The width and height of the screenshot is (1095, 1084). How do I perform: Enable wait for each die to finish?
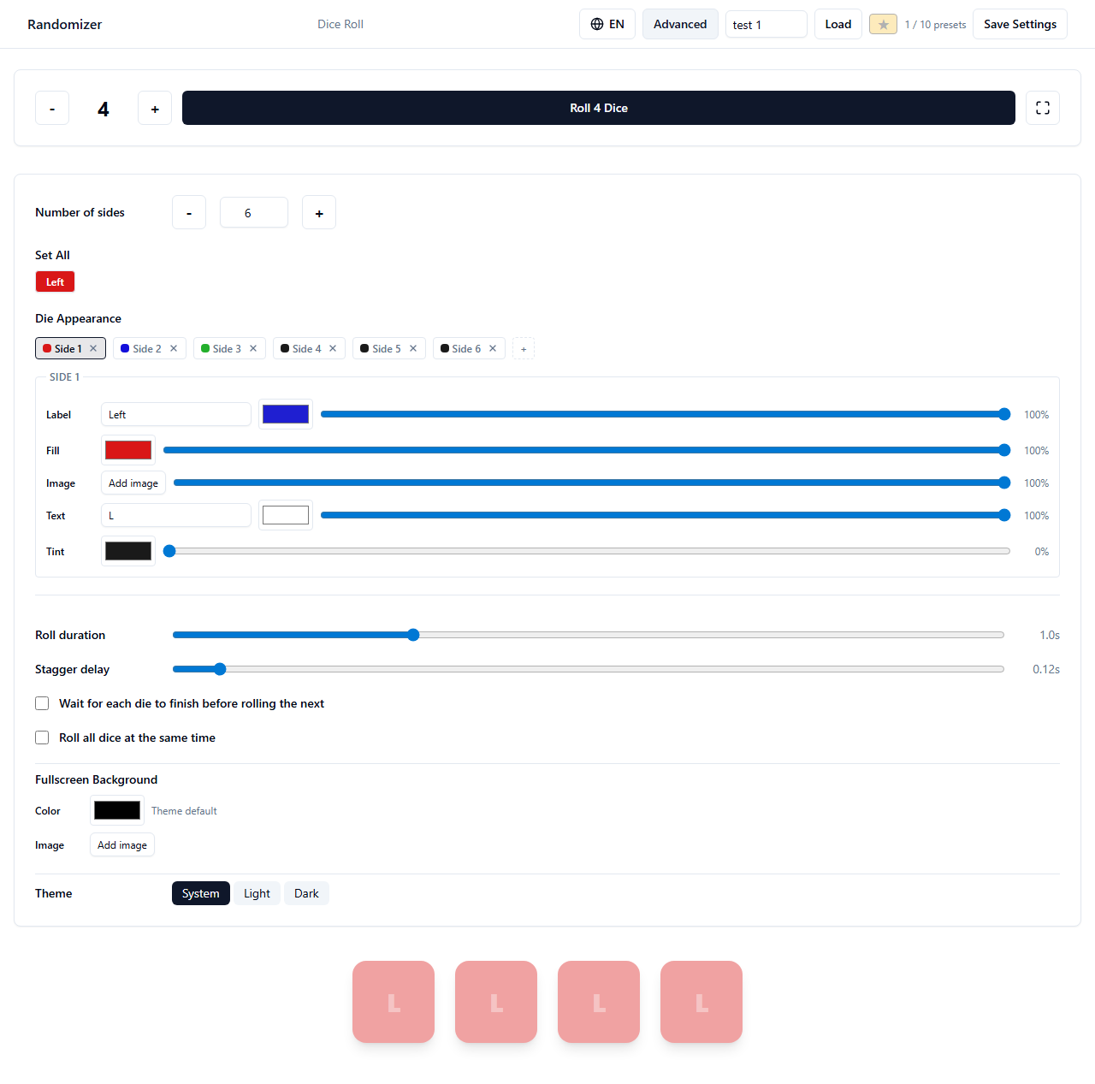42,703
